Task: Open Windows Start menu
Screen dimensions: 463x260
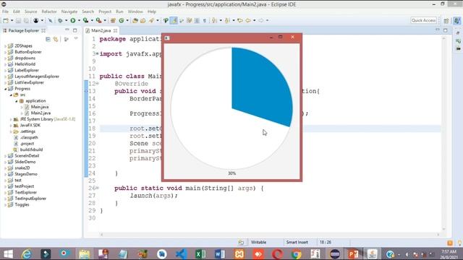Action: coord(8,253)
